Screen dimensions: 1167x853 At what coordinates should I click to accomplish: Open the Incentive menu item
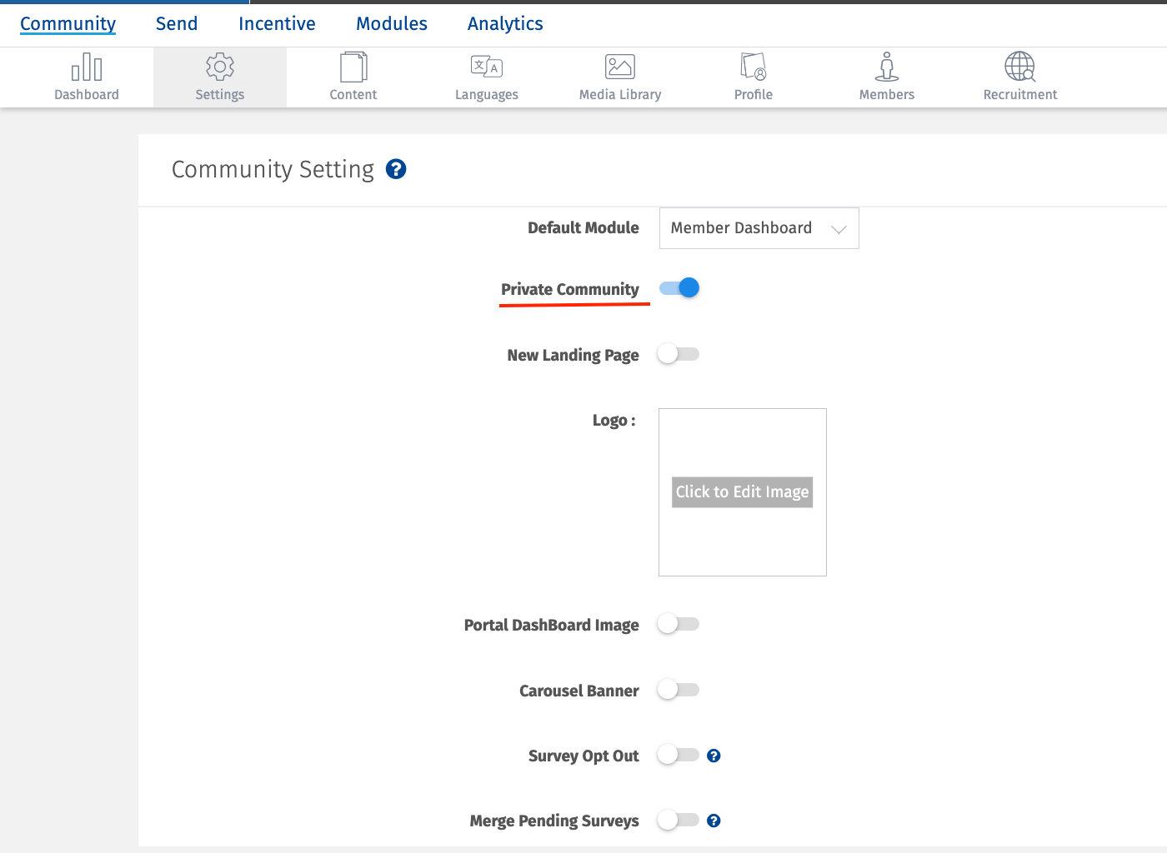click(277, 23)
